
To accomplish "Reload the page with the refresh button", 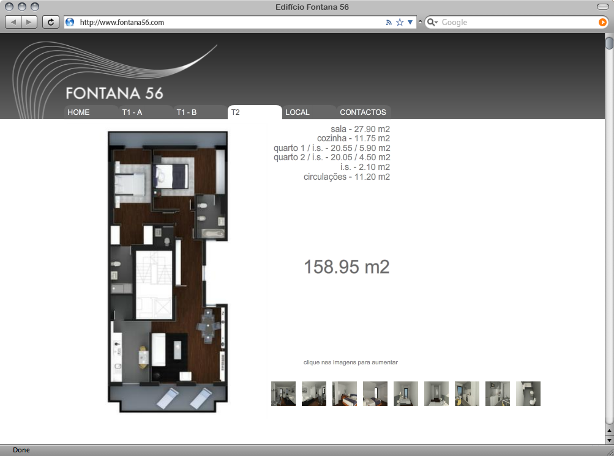I will pos(51,22).
